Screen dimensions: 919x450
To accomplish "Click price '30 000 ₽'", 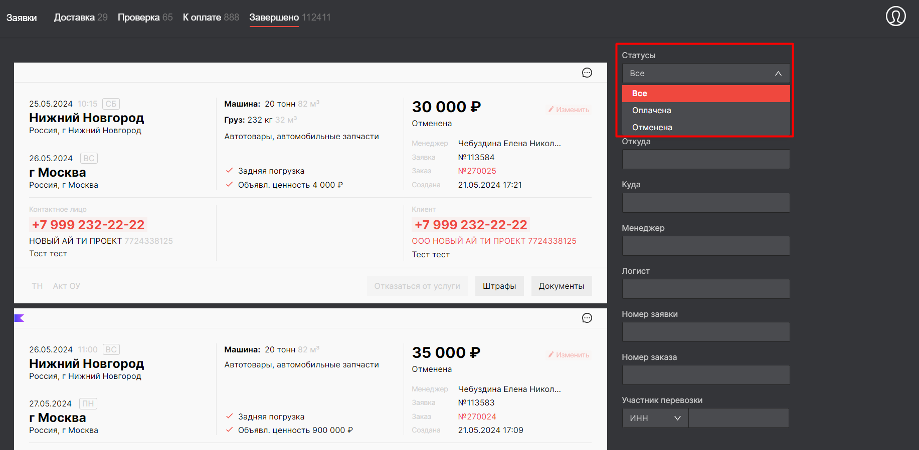I will tap(446, 107).
